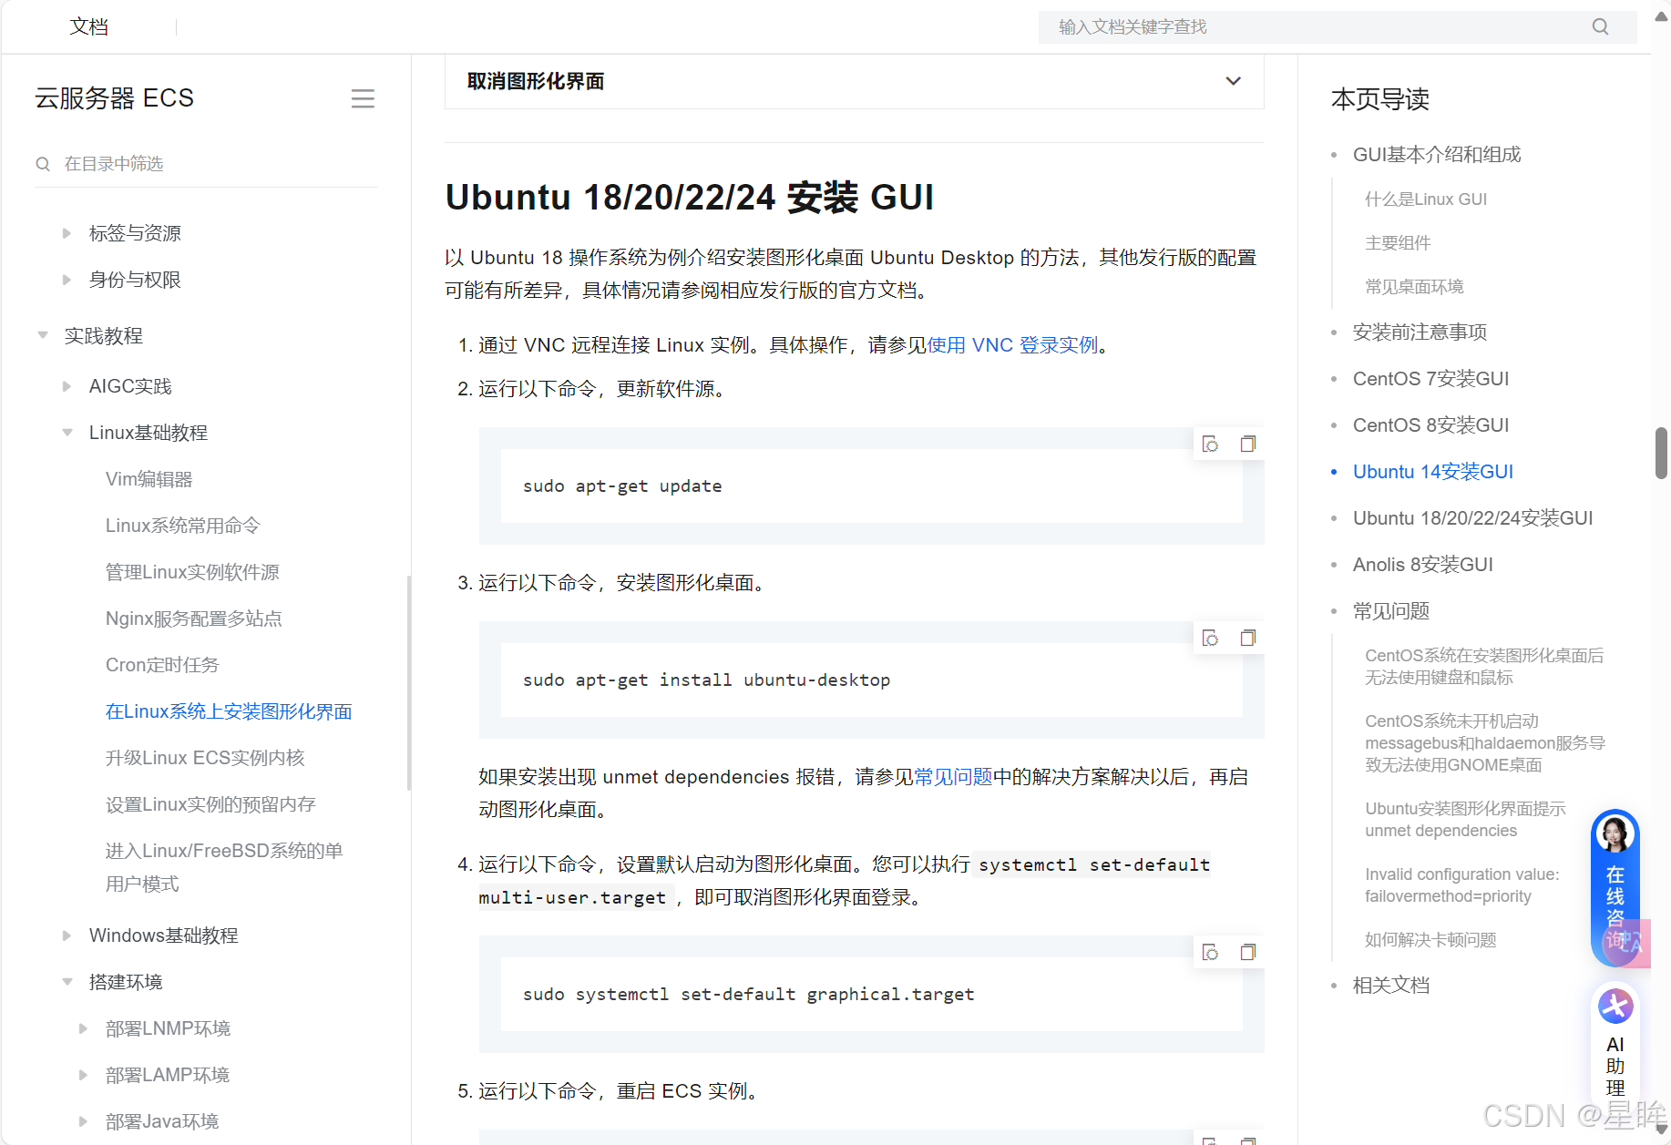Viewport: 1671px width, 1145px height.
Task: Click the search magnifier icon in top bar
Action: [x=1600, y=26]
